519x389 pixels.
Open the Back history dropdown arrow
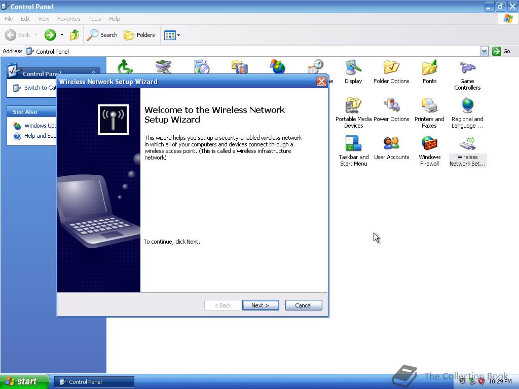pos(36,35)
